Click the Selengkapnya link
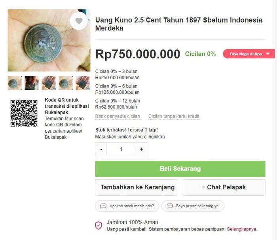This screenshot has width=277, height=240. (x=241, y=229)
